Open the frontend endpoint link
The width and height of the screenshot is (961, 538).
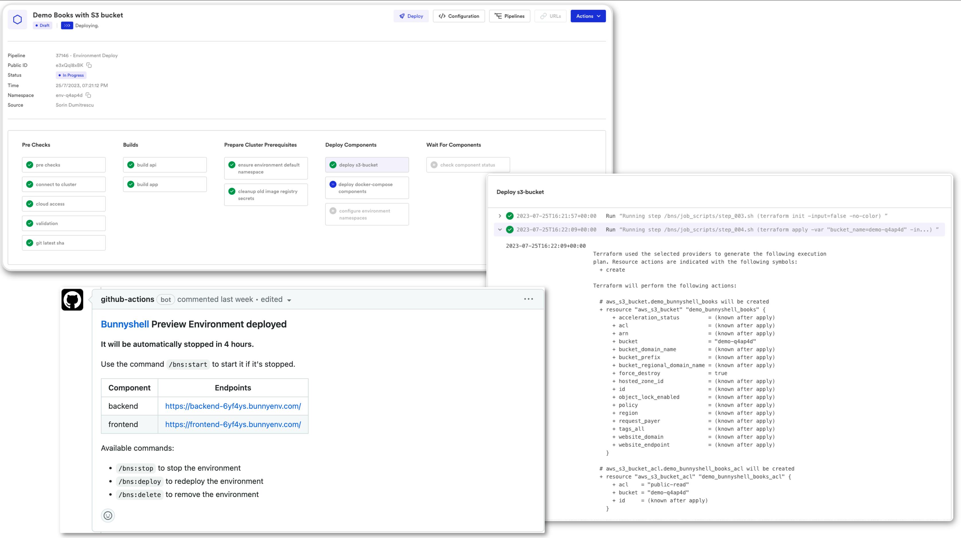click(233, 424)
